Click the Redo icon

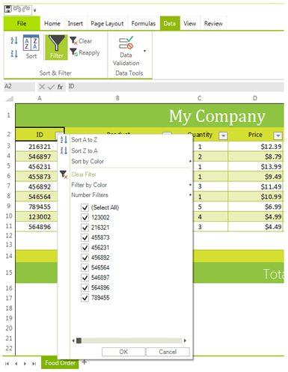26,9
